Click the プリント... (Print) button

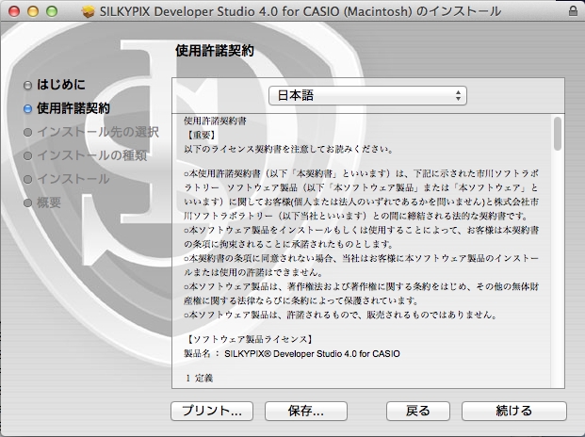[212, 411]
